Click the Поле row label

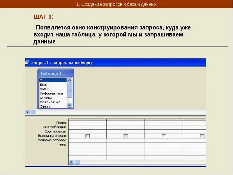tap(61, 123)
